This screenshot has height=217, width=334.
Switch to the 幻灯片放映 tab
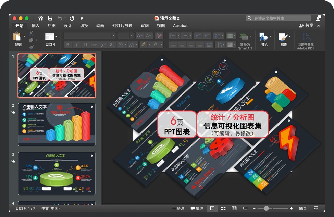point(122,26)
